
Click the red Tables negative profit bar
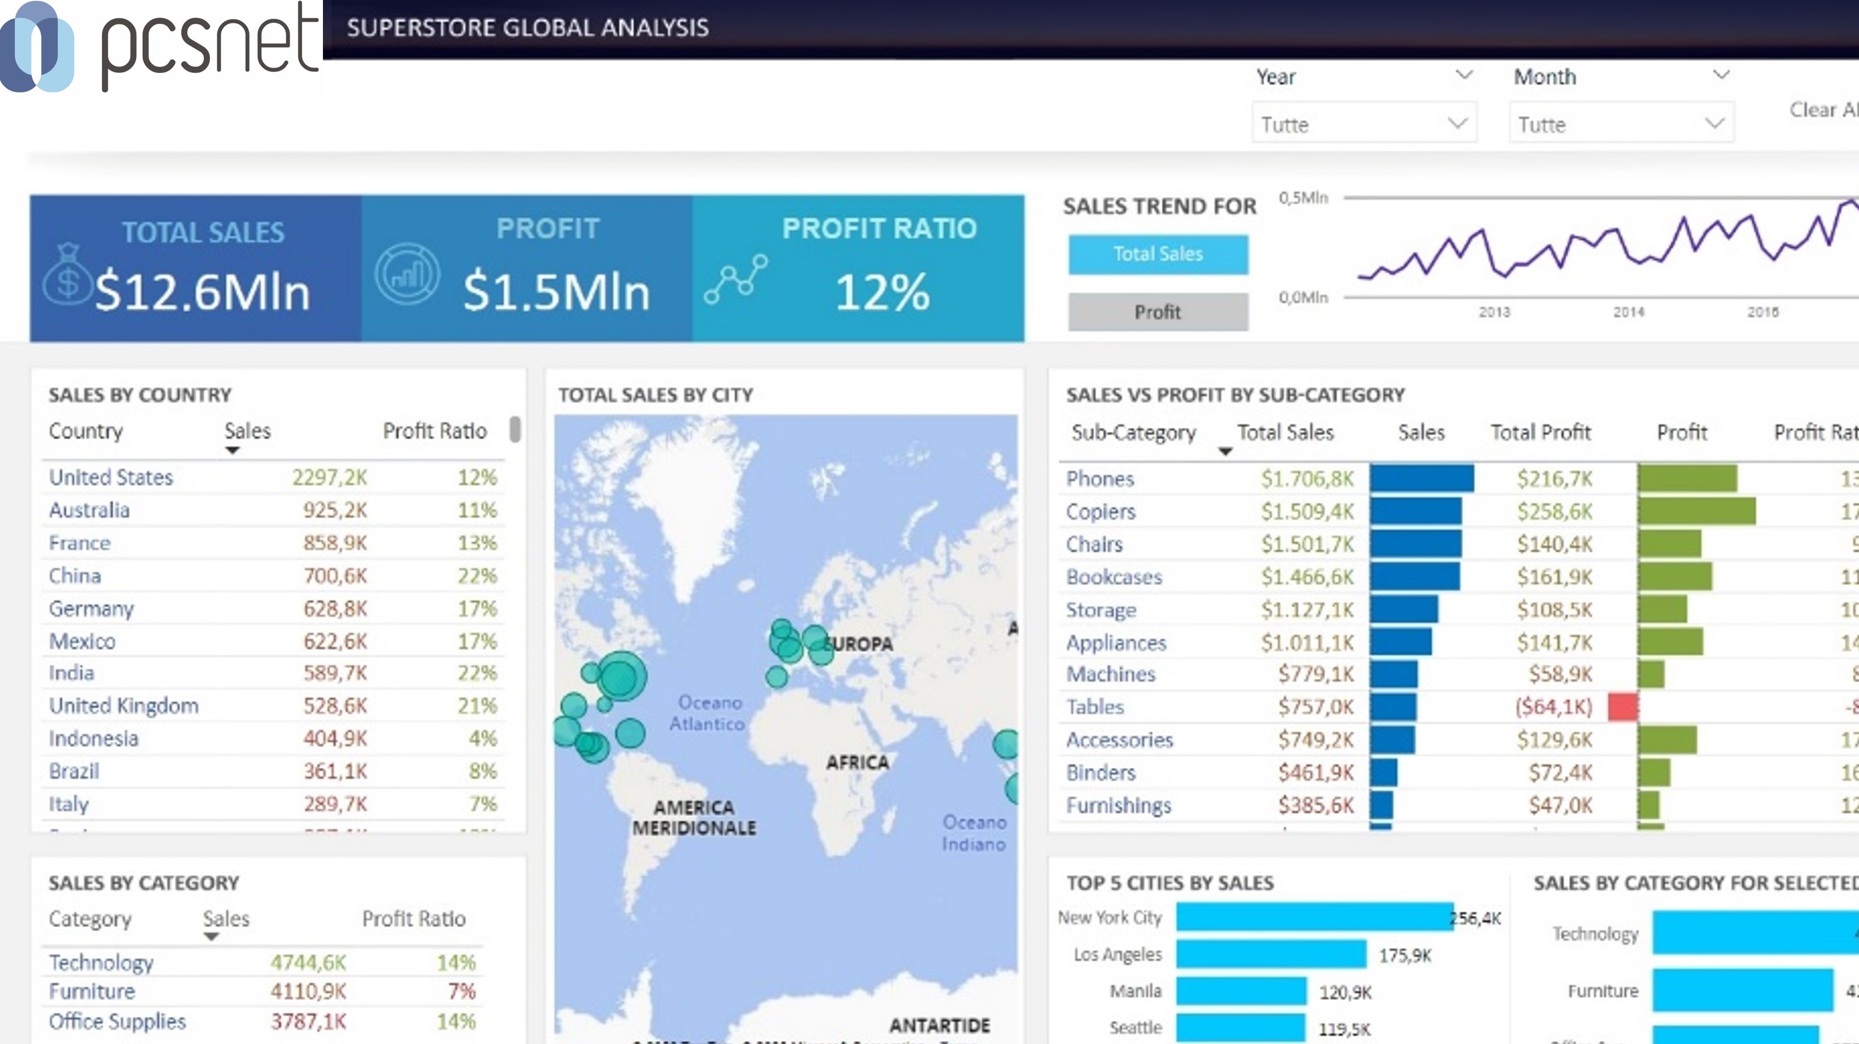tap(1622, 707)
